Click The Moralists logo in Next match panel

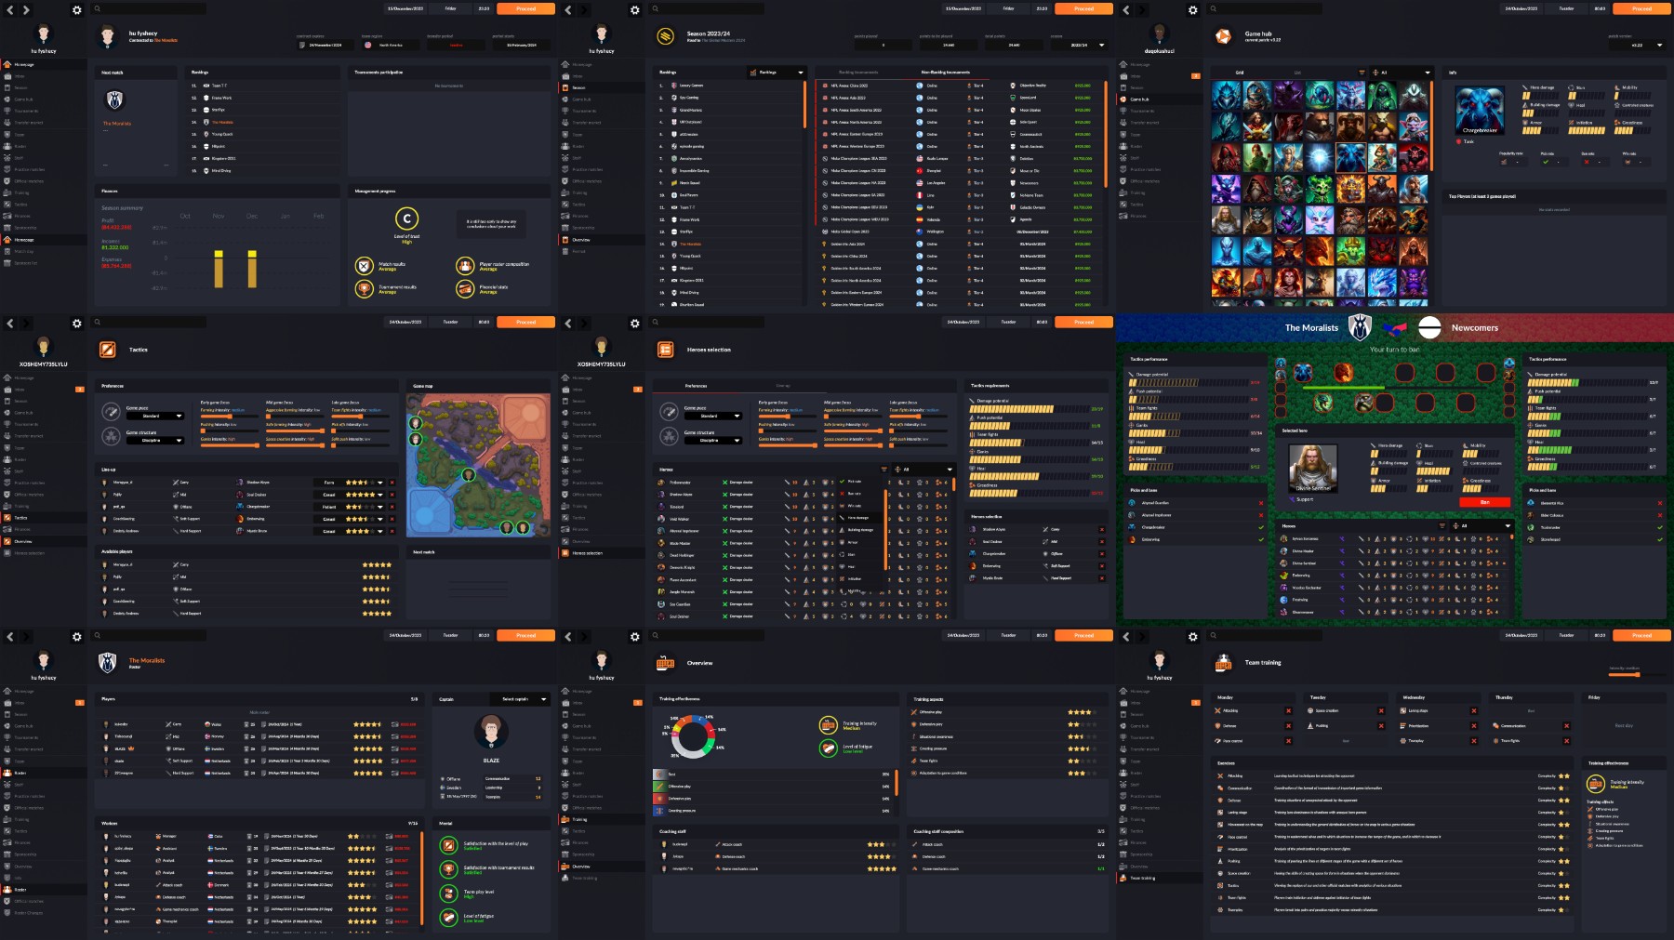tap(114, 99)
